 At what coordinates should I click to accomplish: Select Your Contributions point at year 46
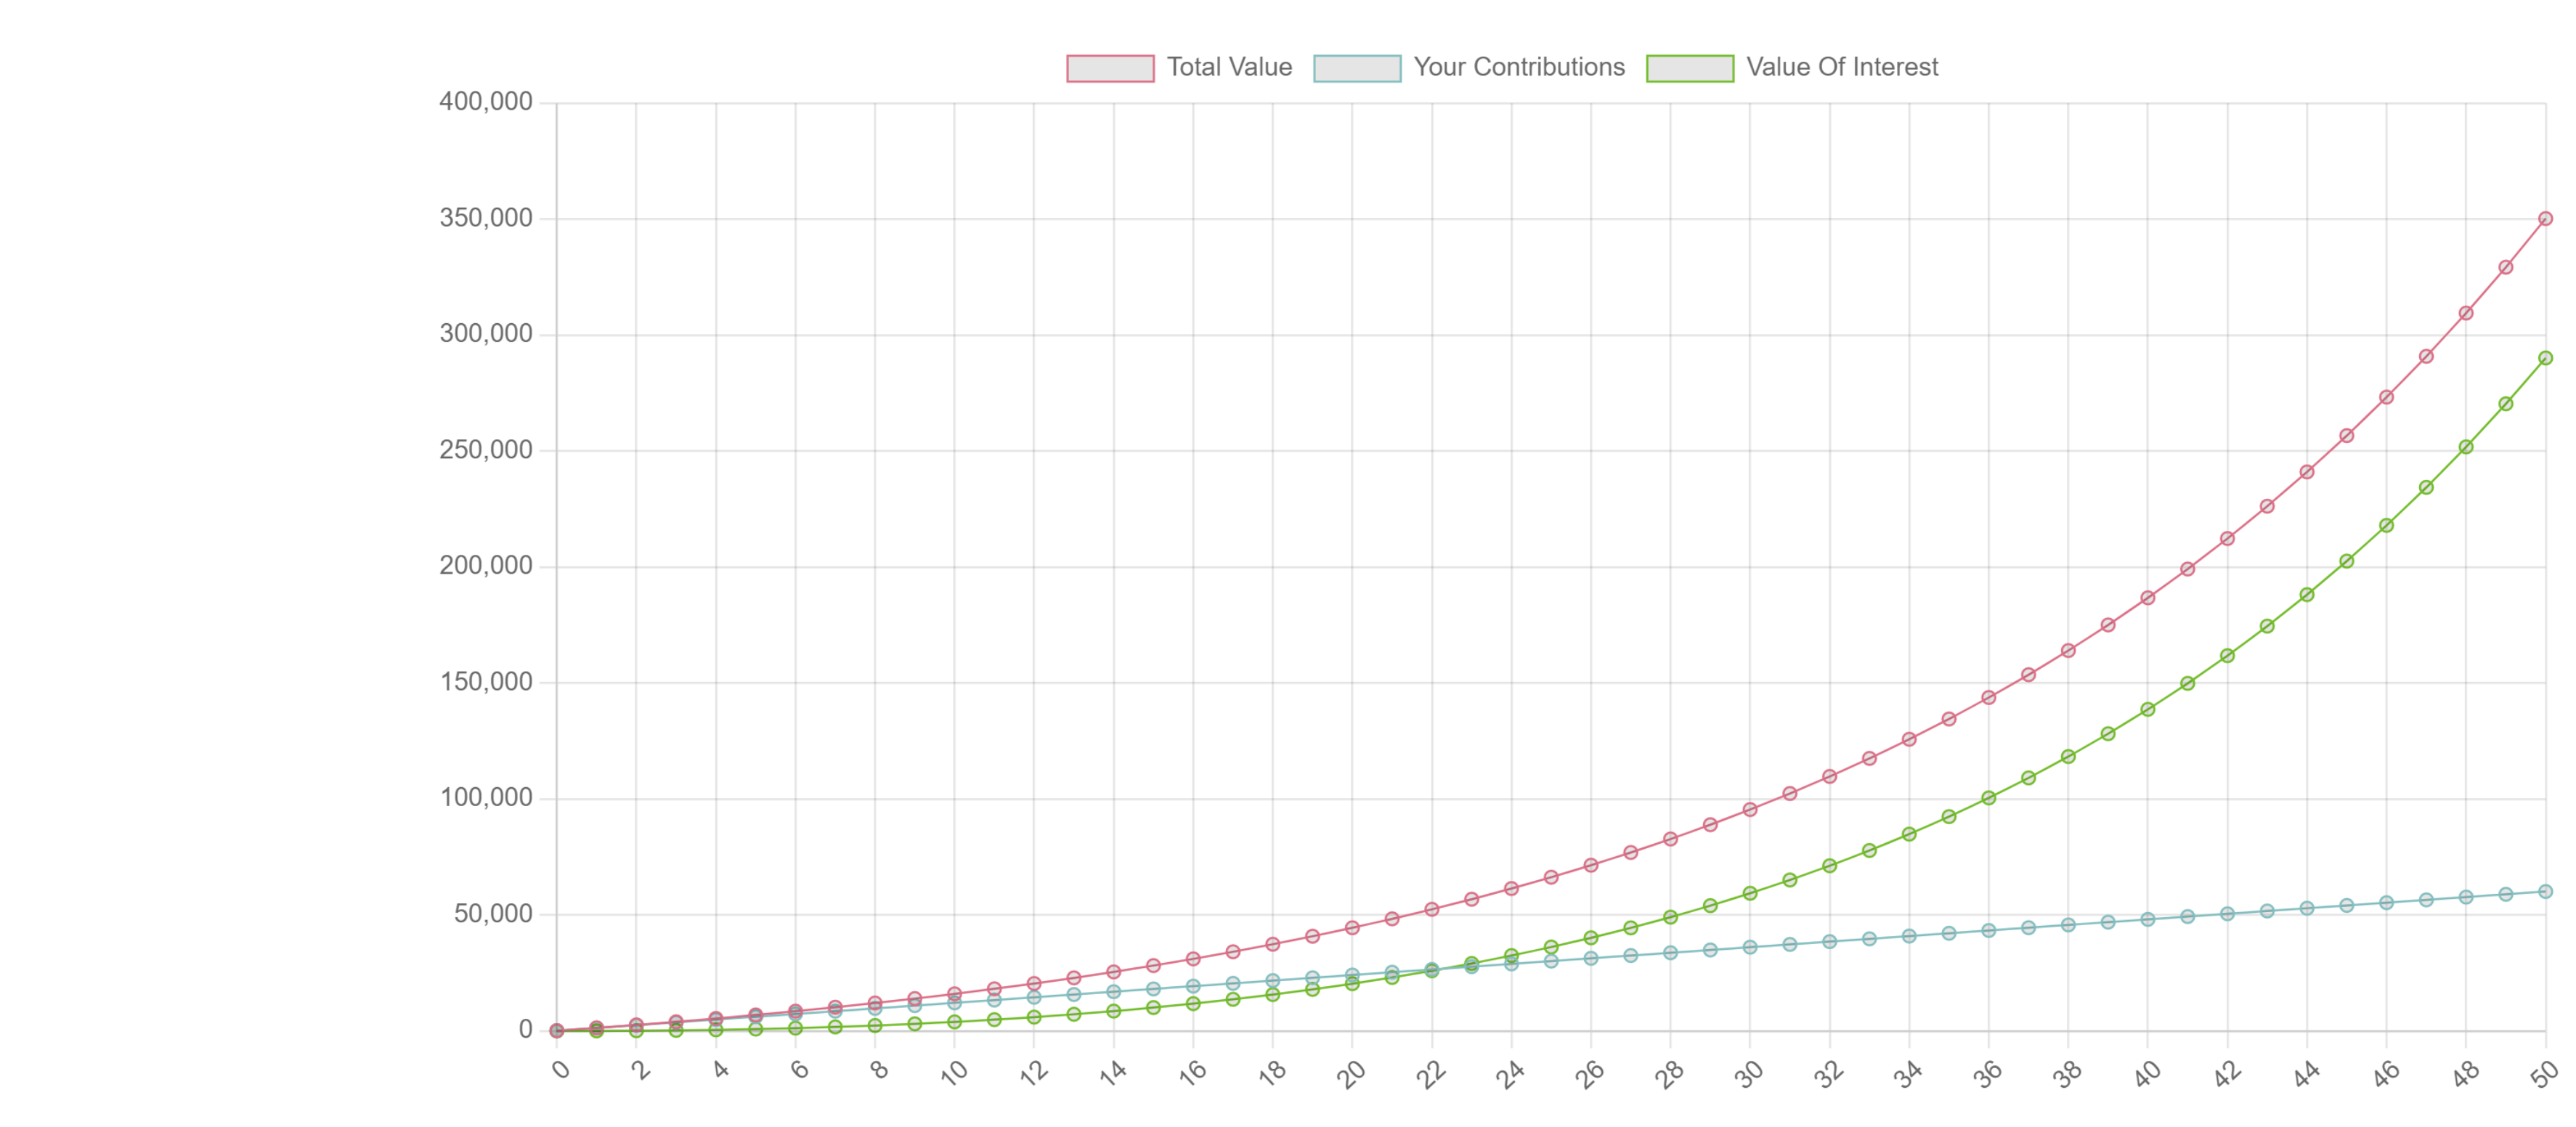pyautogui.click(x=2386, y=903)
